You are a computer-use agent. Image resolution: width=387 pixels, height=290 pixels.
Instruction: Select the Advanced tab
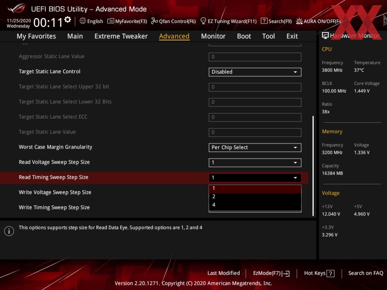click(x=174, y=36)
